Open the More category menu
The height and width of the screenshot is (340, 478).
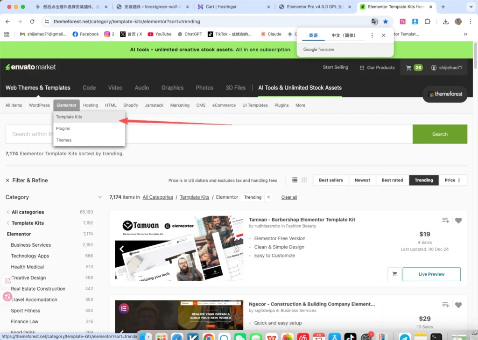(300, 105)
